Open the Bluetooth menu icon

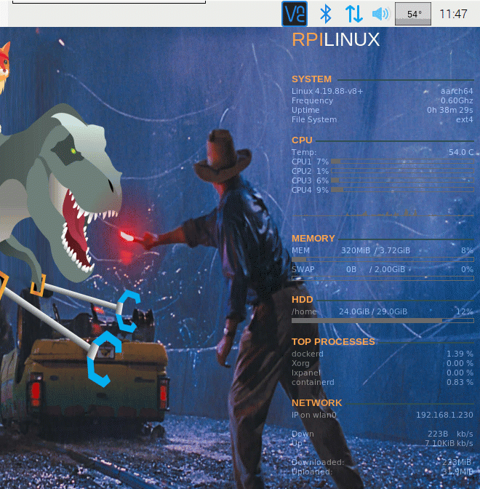[x=326, y=14]
